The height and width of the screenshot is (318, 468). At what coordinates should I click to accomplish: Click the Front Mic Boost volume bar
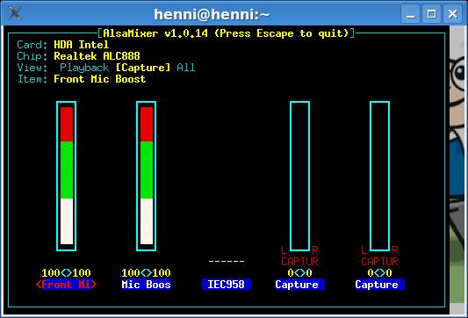(66, 177)
